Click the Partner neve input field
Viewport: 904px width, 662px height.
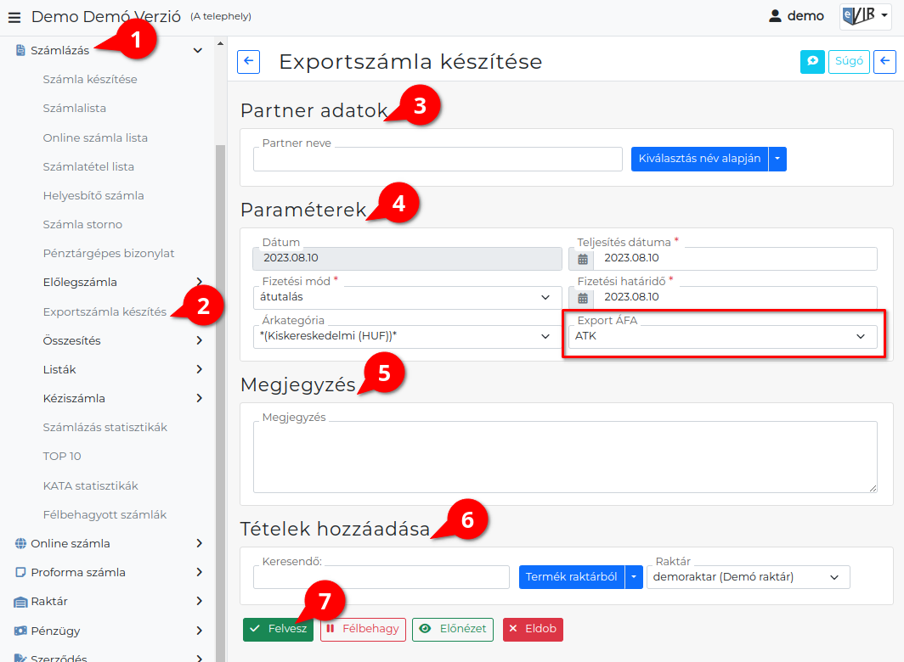[x=438, y=159]
